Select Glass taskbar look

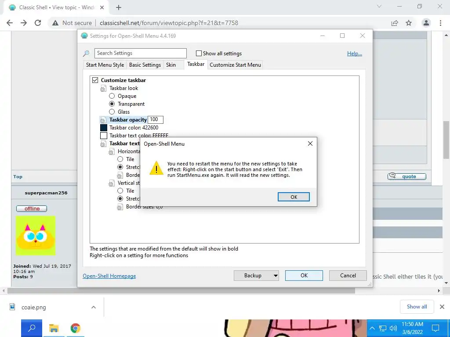point(112,112)
